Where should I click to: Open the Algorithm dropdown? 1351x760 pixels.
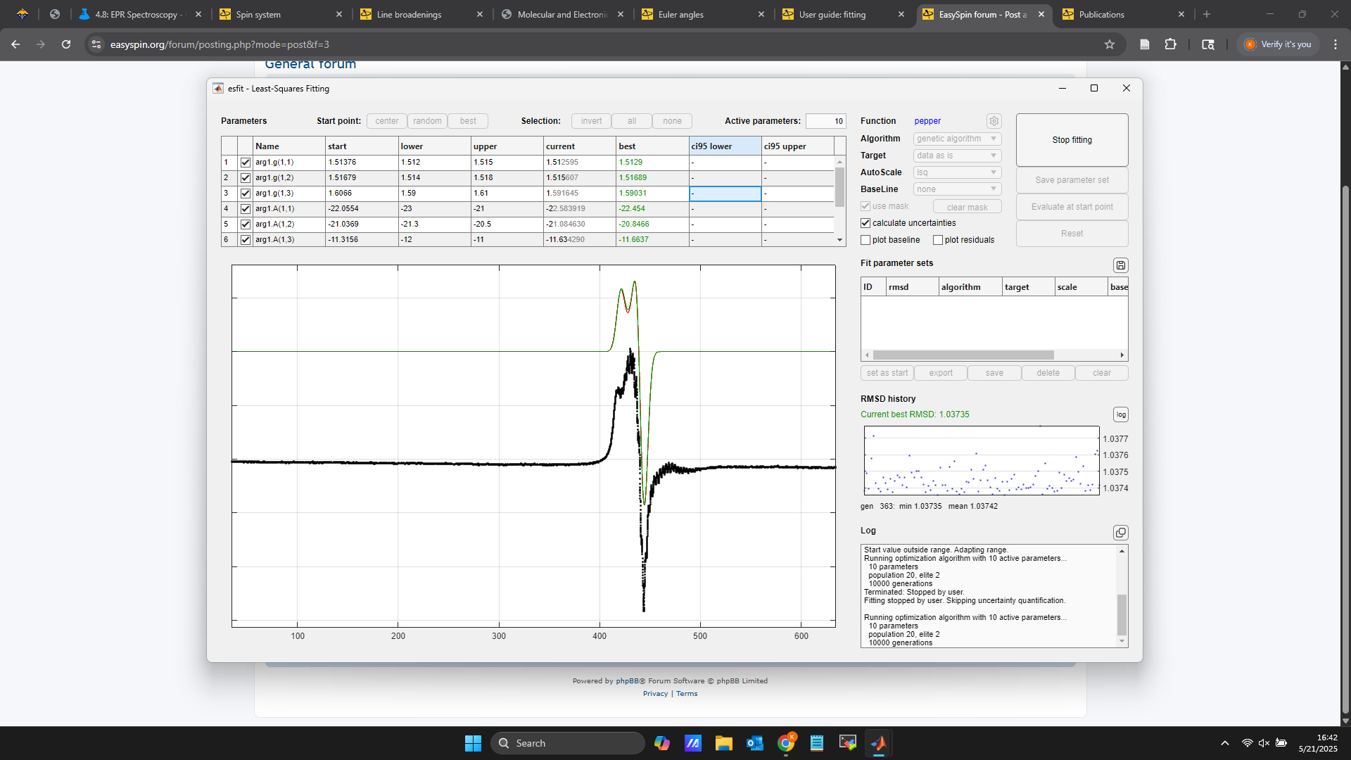pyautogui.click(x=957, y=139)
